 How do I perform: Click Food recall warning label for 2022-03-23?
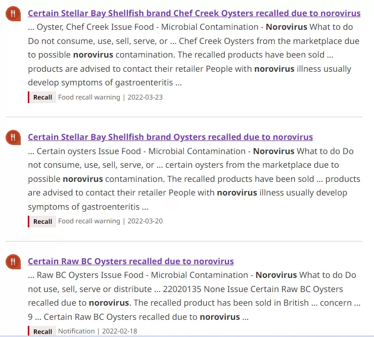pyautogui.click(x=89, y=98)
